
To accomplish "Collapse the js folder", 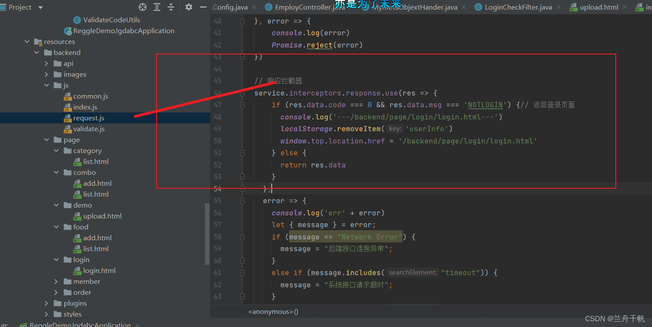I will 46,85.
